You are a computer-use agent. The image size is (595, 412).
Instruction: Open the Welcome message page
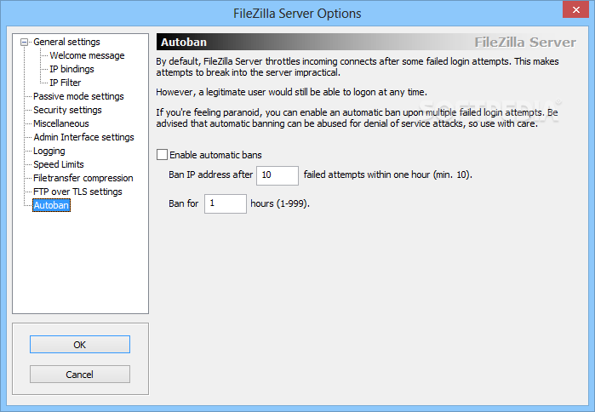click(87, 55)
